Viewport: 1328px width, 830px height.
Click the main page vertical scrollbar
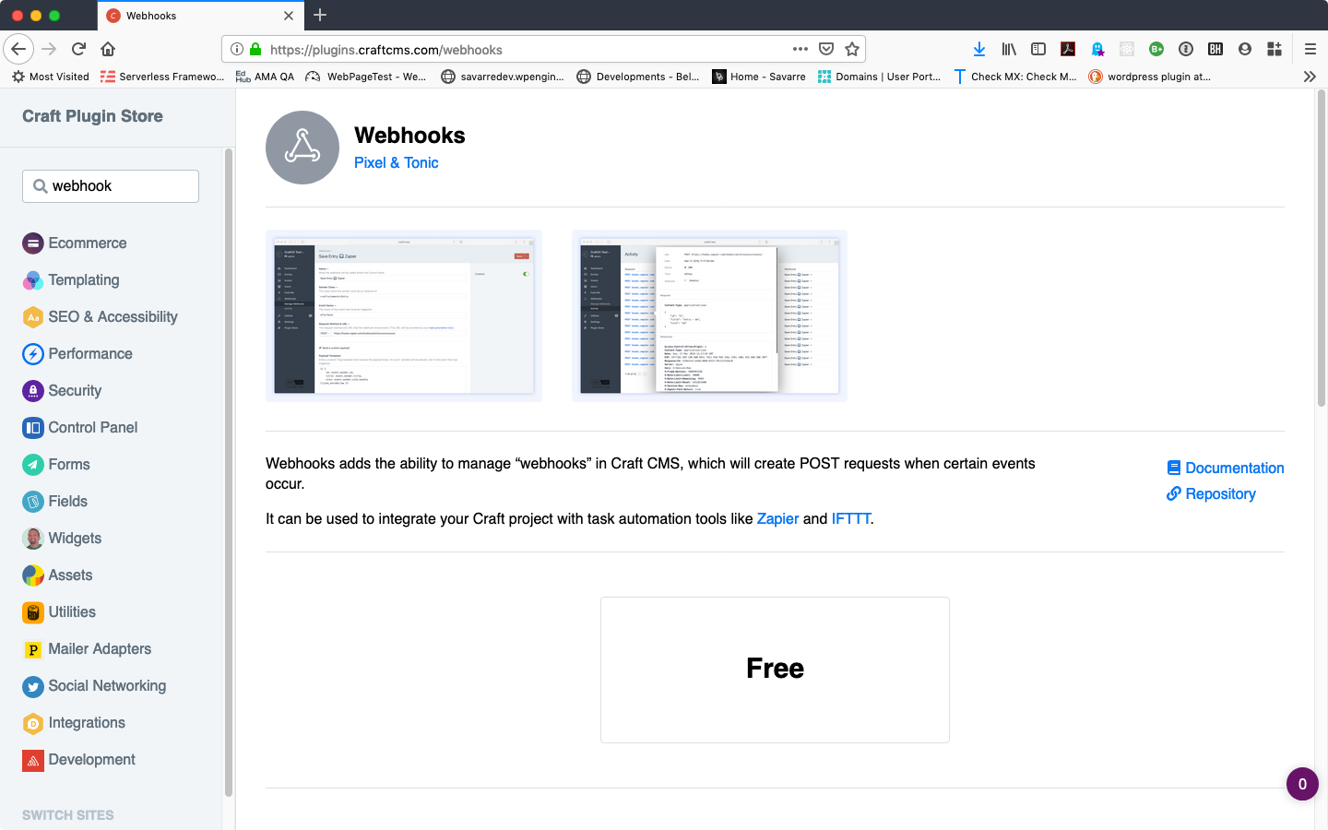coord(1322,249)
